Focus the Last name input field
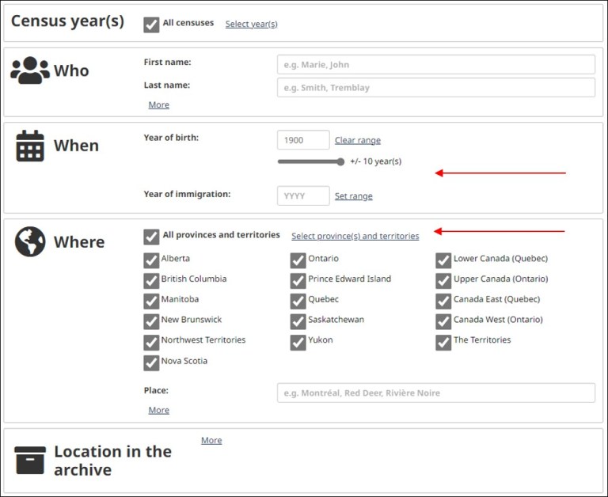 tap(436, 87)
